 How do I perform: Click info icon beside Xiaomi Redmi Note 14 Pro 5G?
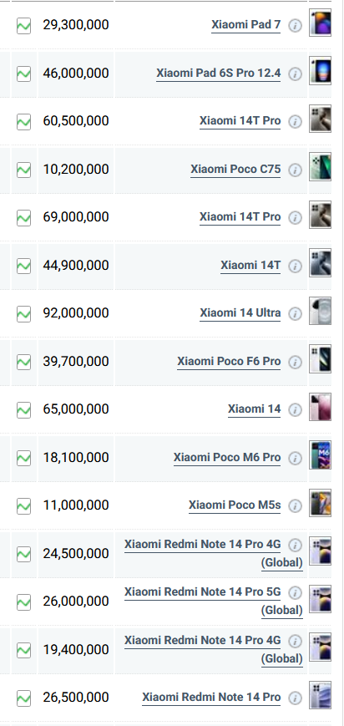[295, 592]
